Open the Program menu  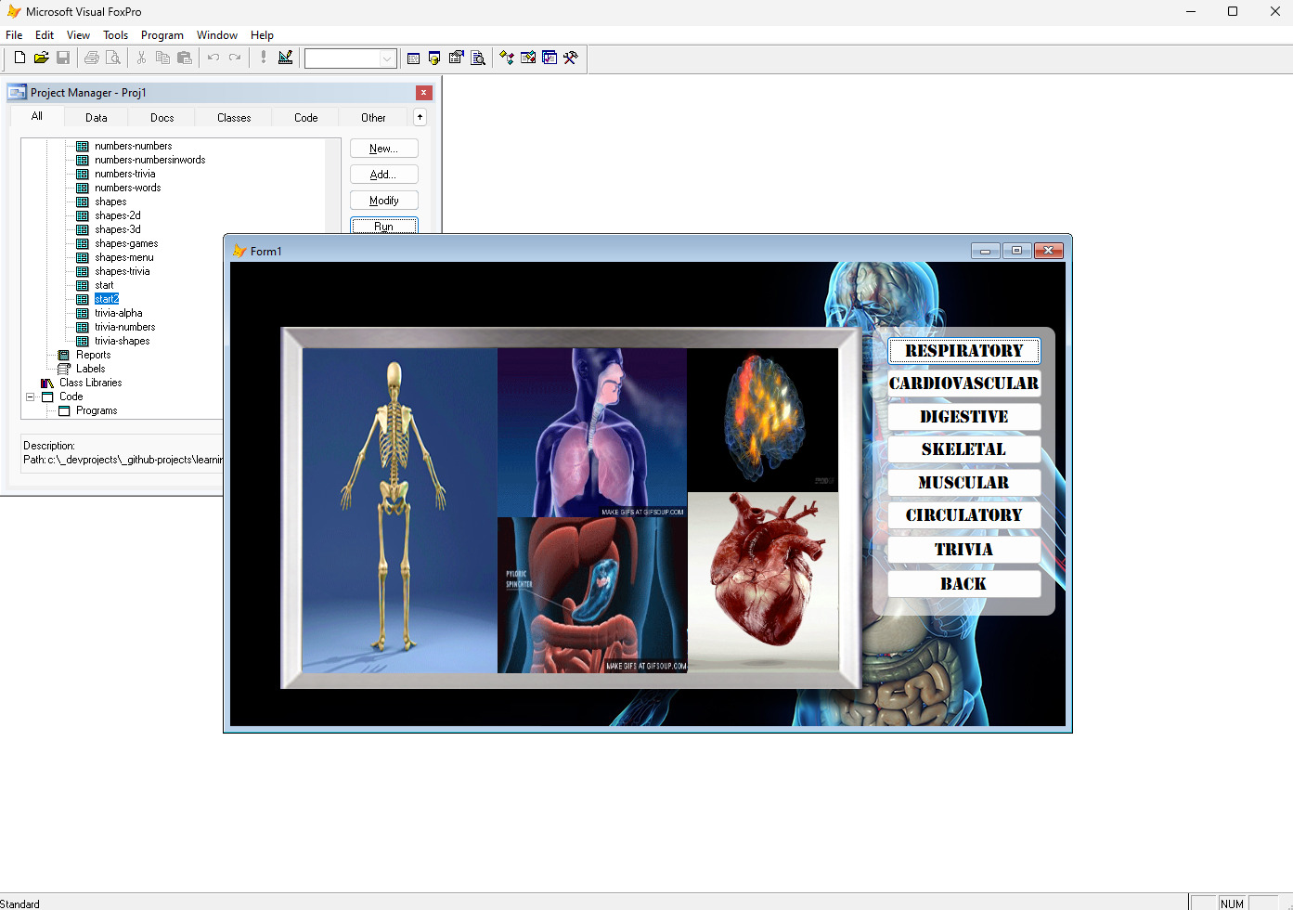(x=162, y=35)
